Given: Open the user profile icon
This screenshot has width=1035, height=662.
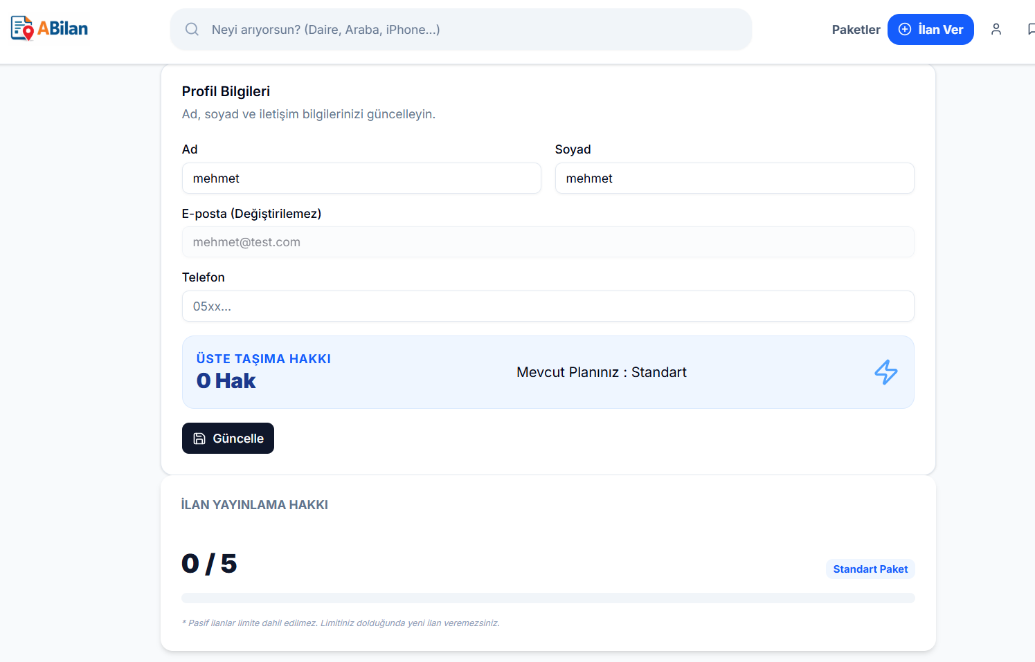Looking at the screenshot, I should (x=996, y=29).
